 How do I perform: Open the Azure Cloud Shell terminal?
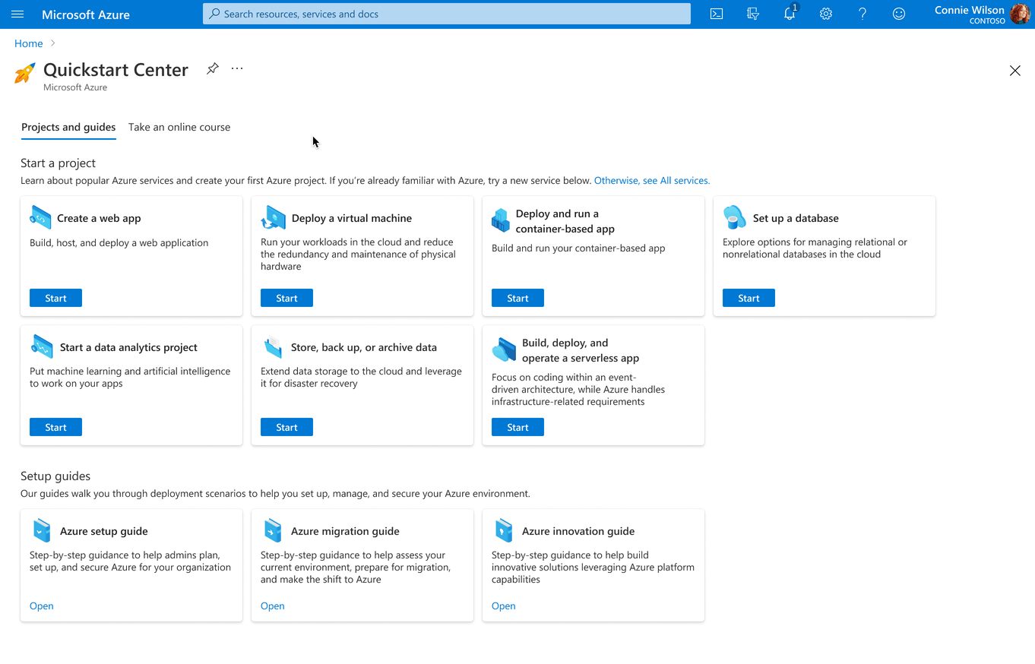(715, 14)
